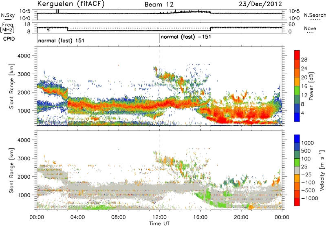Click the "Nave" legend label

310,28
